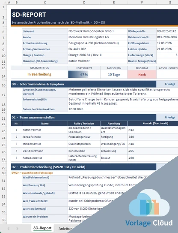
Task: Go to next sheet with right arrow
Action: (18, 229)
